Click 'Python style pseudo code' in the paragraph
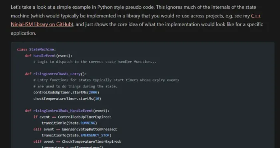The height and width of the screenshot is (148, 280). point(126,7)
